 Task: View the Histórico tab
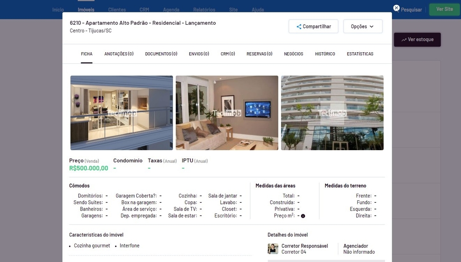tap(325, 54)
